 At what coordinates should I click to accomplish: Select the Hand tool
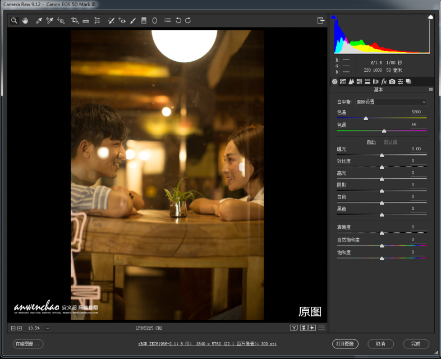tap(25, 21)
